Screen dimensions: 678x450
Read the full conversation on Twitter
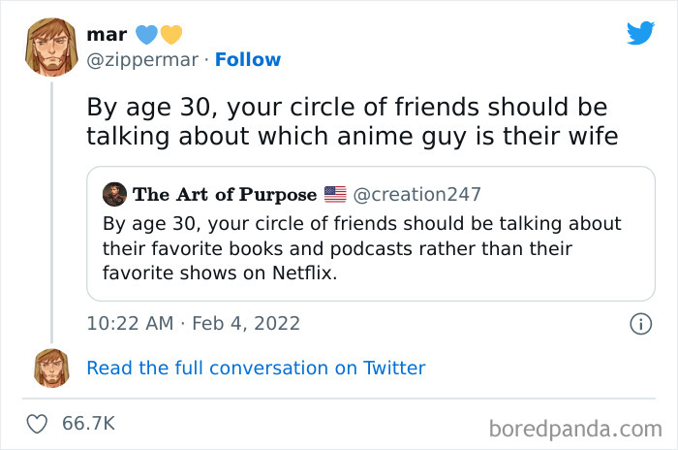[x=256, y=368]
